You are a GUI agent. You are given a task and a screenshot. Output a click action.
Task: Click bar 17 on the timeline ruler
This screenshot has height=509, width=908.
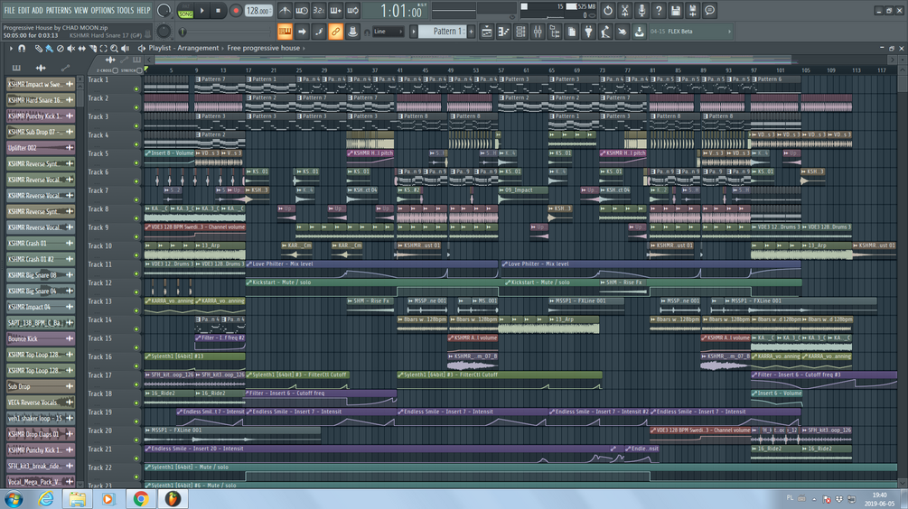point(248,70)
